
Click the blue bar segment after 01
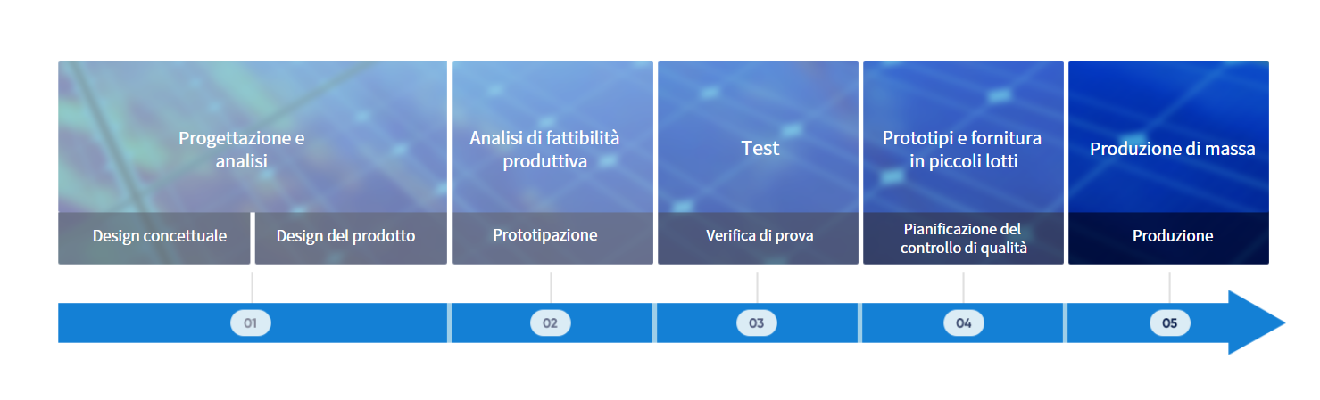(x=357, y=323)
